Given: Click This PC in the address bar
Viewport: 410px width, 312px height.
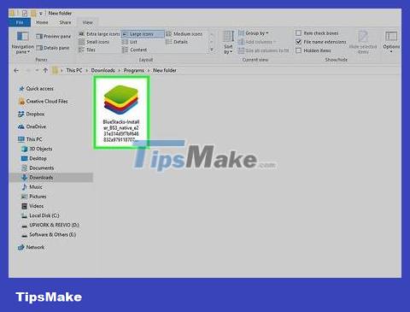Looking at the screenshot, I should (x=74, y=70).
